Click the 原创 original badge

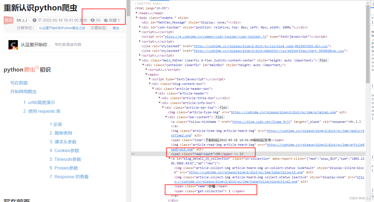[8, 20]
